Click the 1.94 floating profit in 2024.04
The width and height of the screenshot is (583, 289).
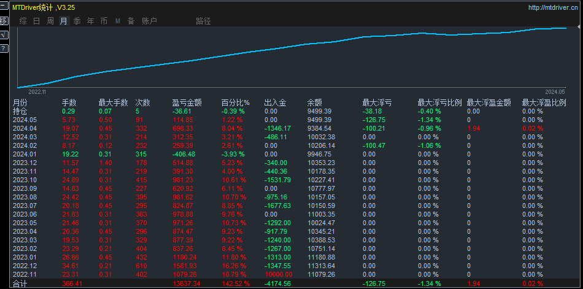tap(473, 128)
